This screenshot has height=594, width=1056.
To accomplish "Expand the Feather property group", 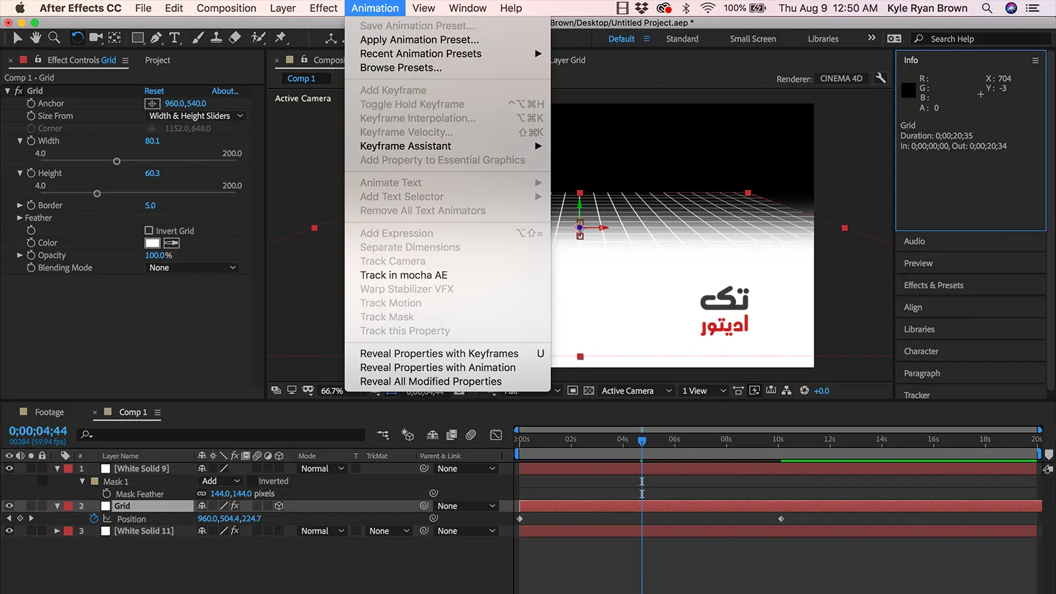I will pyautogui.click(x=20, y=218).
